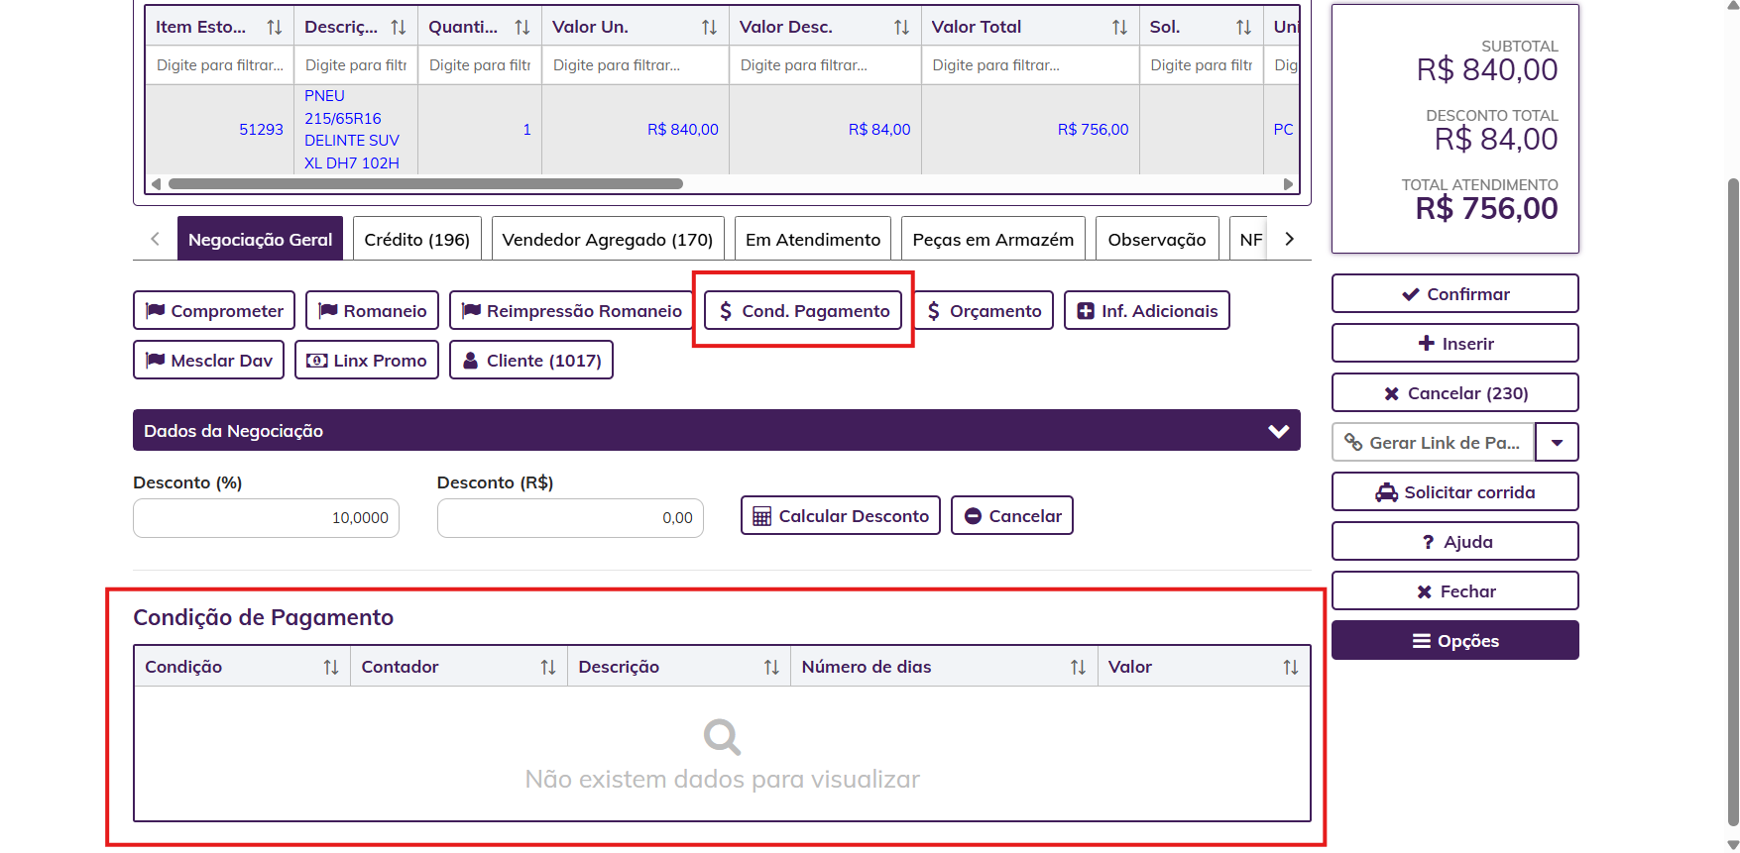Image resolution: width=1740 pixels, height=853 pixels.
Task: Sort by Item Estoque column arrows
Action: click(275, 28)
